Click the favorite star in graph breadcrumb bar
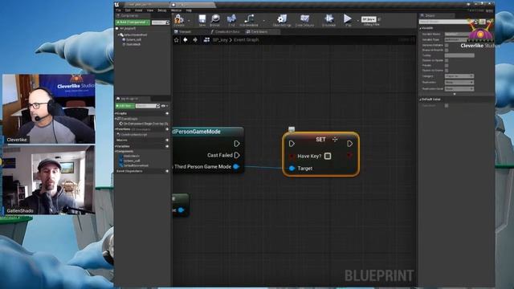This screenshot has height=289, width=514. [x=177, y=39]
